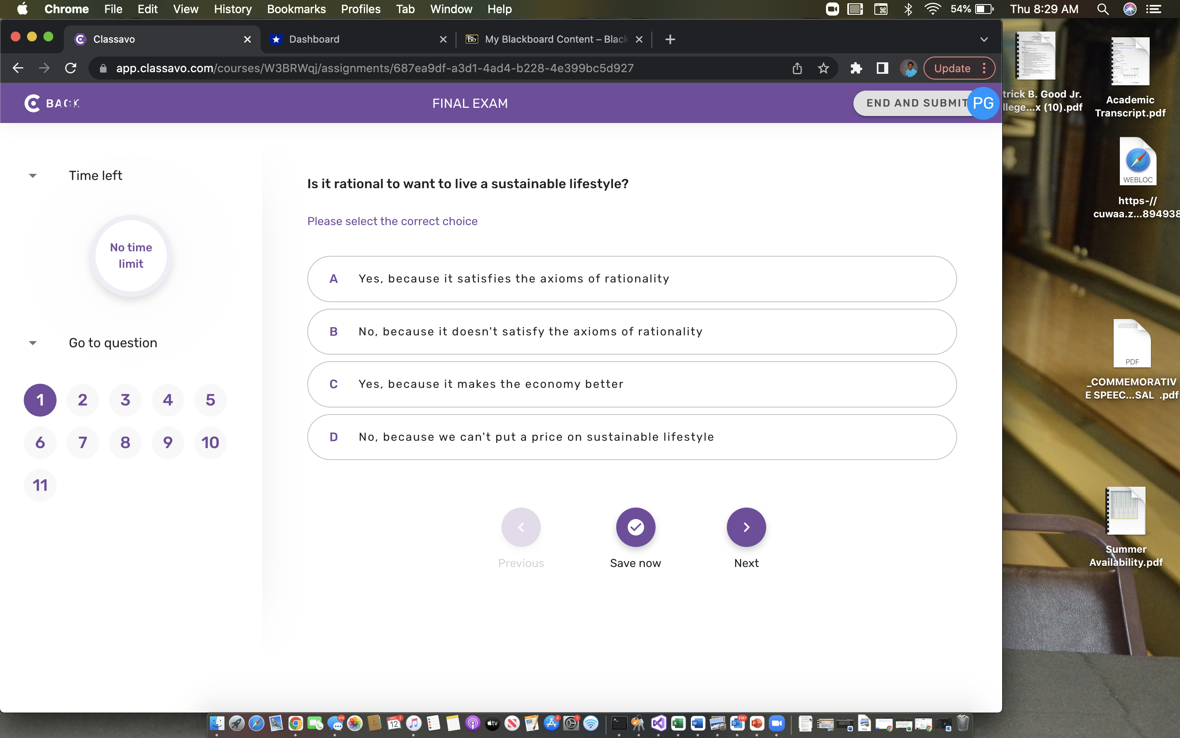Screen dimensions: 1180x738
Task: Pick answer D about pricing sustainable lifestyle
Action: tap(631, 437)
